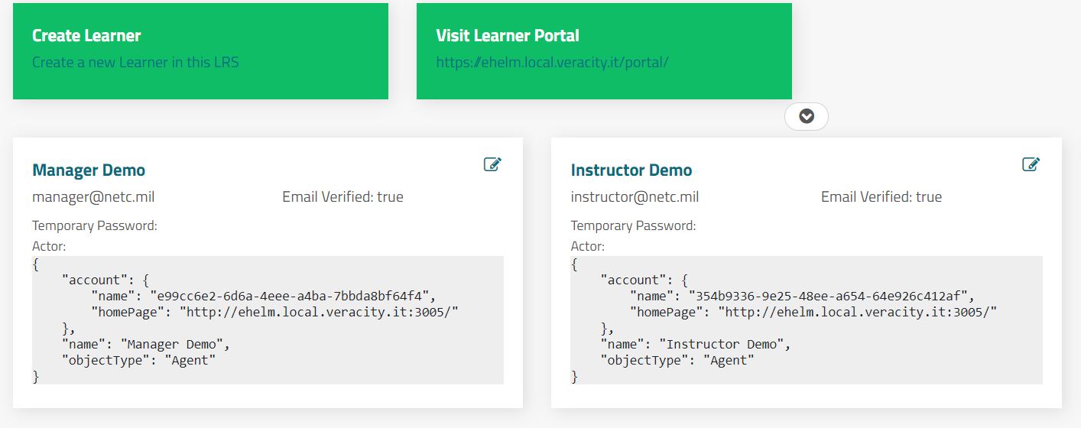
Task: Open the Instructor Demo name heading
Action: click(631, 170)
